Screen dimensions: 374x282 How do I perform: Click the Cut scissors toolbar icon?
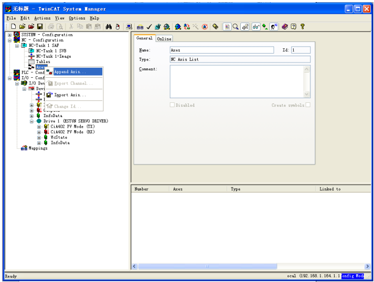(71, 27)
